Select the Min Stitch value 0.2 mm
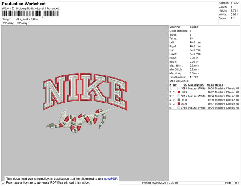This screenshot has width=241, height=186. point(194,69)
